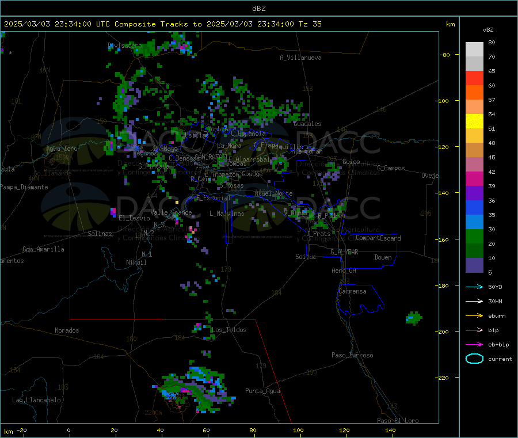Click the Paso_El_Loro map label
This screenshot has width=518, height=438.
tap(398, 421)
